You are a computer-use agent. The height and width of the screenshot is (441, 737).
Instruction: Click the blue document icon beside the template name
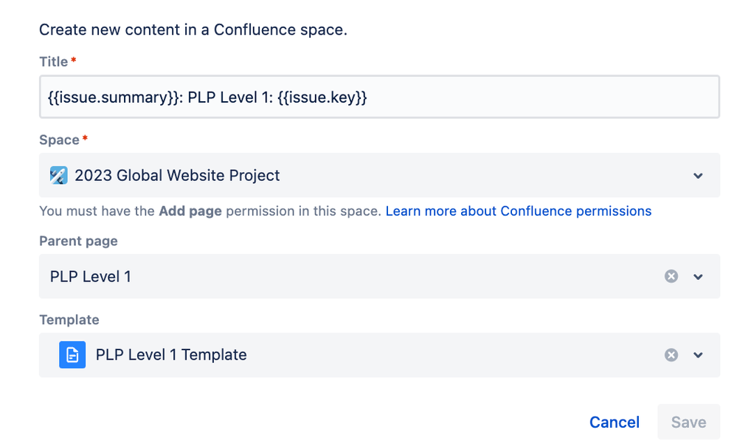[72, 355]
